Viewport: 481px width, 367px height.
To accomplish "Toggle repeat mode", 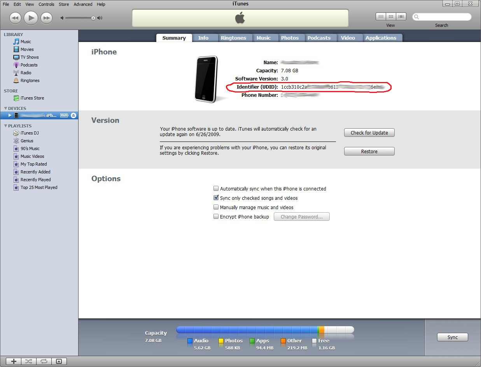I will pos(44,361).
